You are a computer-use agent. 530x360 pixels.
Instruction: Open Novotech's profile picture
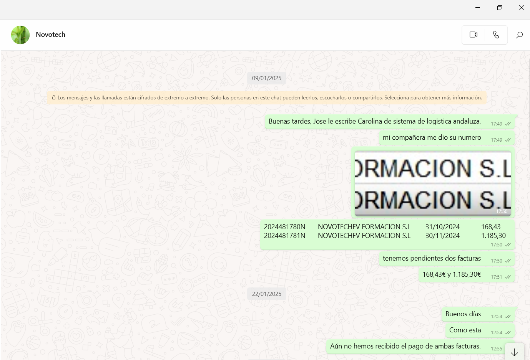click(x=20, y=35)
